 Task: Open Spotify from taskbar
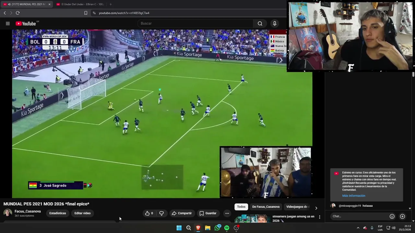click(x=227, y=228)
